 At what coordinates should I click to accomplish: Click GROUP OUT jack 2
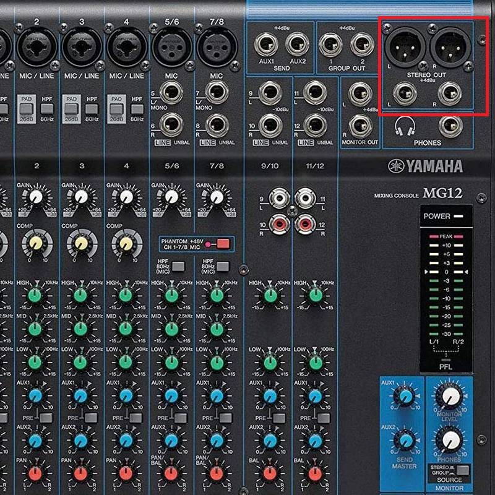pos(362,44)
